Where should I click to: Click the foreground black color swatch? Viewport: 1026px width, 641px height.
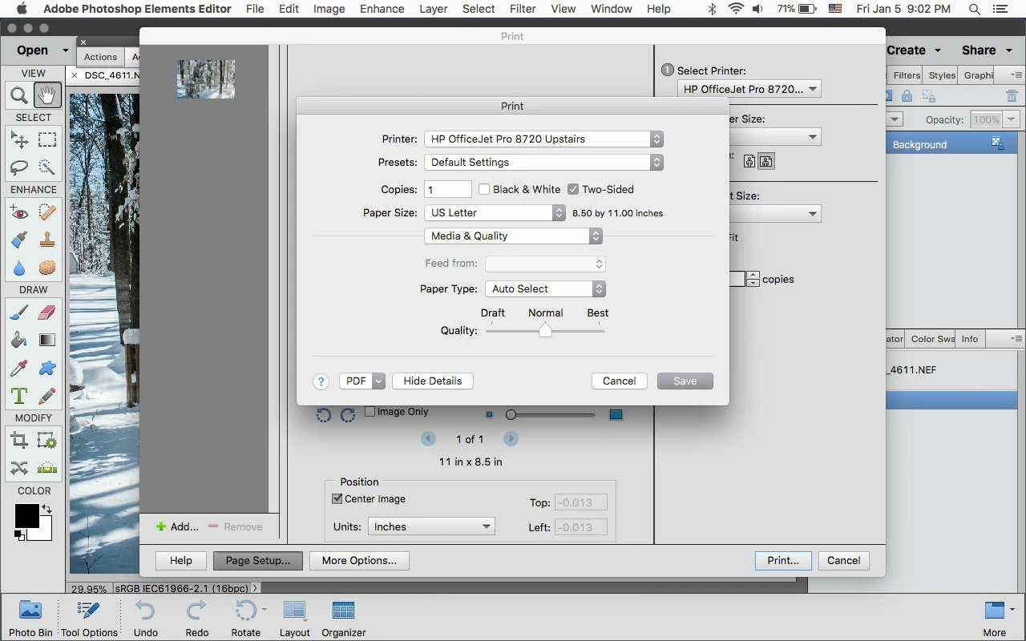coord(26,516)
